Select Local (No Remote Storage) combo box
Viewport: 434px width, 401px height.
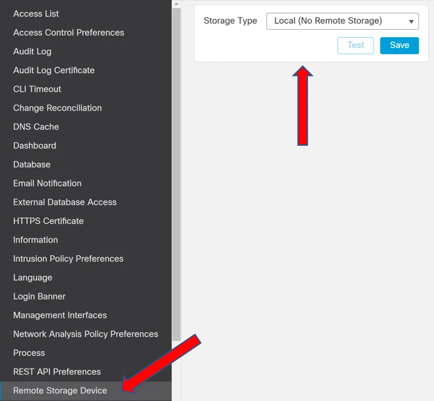point(342,21)
